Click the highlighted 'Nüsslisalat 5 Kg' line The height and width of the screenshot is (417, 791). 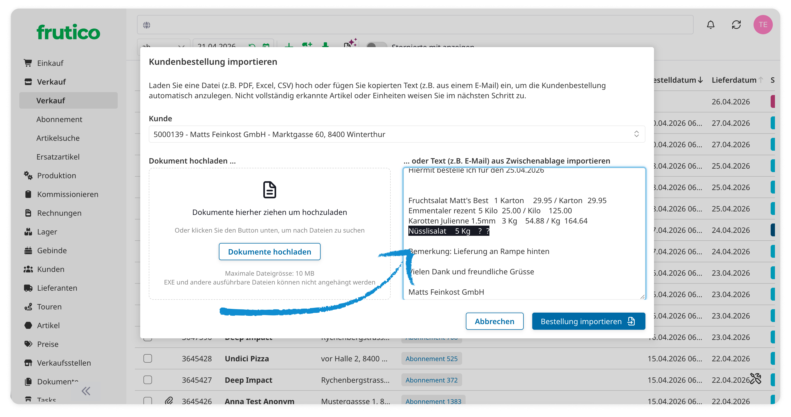pos(449,231)
